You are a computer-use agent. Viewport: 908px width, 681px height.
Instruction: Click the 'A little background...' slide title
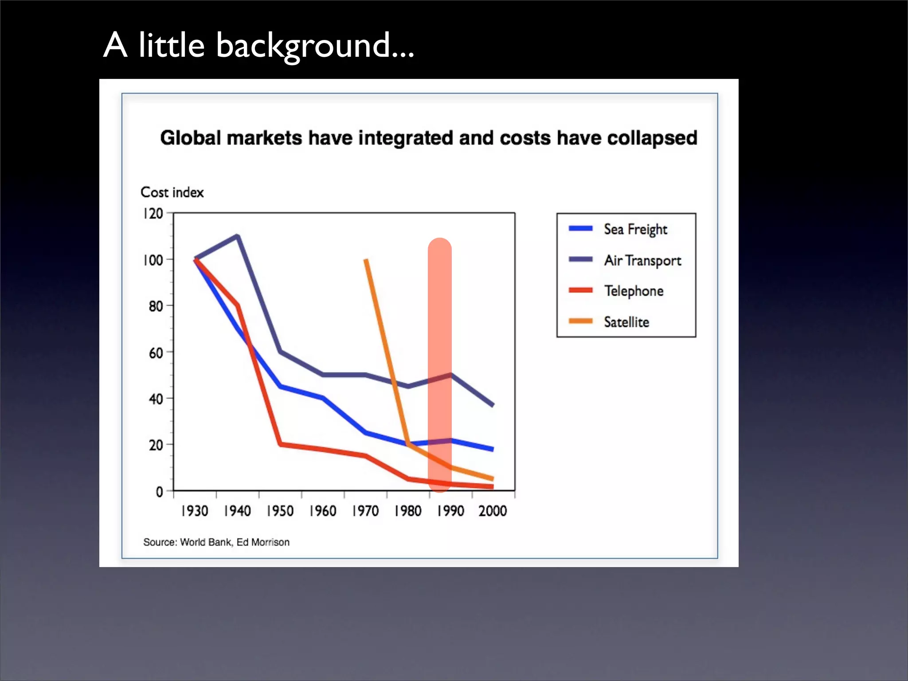[258, 45]
